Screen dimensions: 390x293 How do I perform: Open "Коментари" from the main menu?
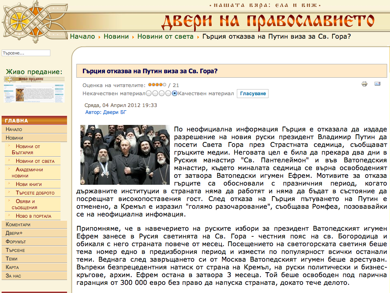point(19,224)
